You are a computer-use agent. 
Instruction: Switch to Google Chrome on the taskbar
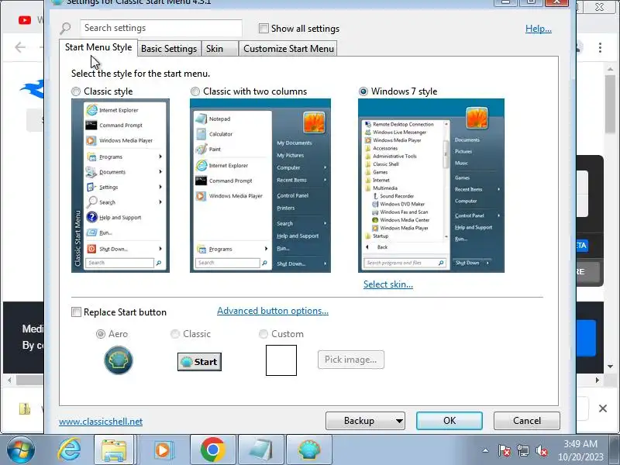coord(212,450)
